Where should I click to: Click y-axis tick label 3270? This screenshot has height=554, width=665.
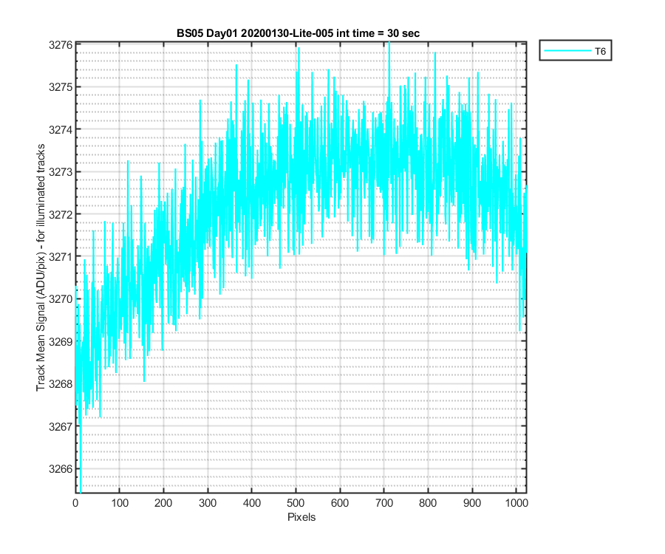(x=61, y=299)
